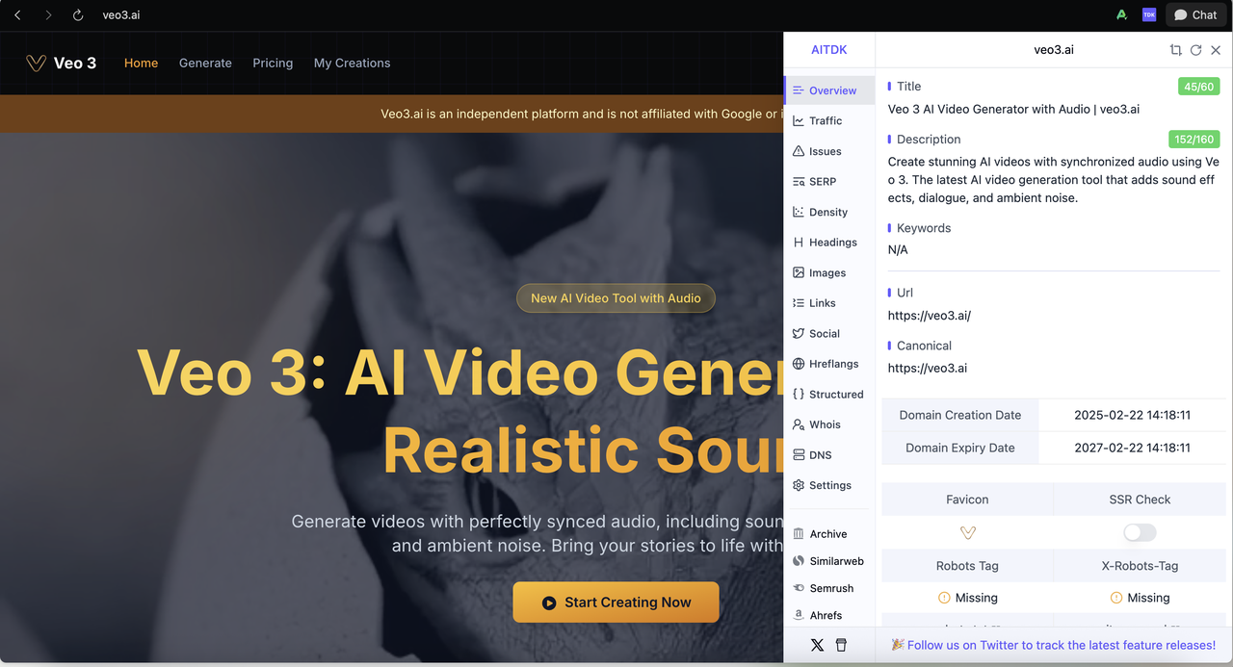Image resolution: width=1233 pixels, height=667 pixels.
Task: Click the refresh icon in AITDK panel header
Action: pyautogui.click(x=1195, y=50)
